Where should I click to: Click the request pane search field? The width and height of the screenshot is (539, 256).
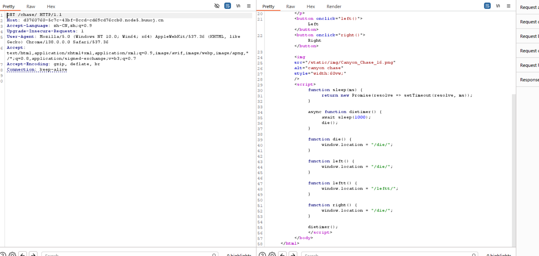click(130, 254)
